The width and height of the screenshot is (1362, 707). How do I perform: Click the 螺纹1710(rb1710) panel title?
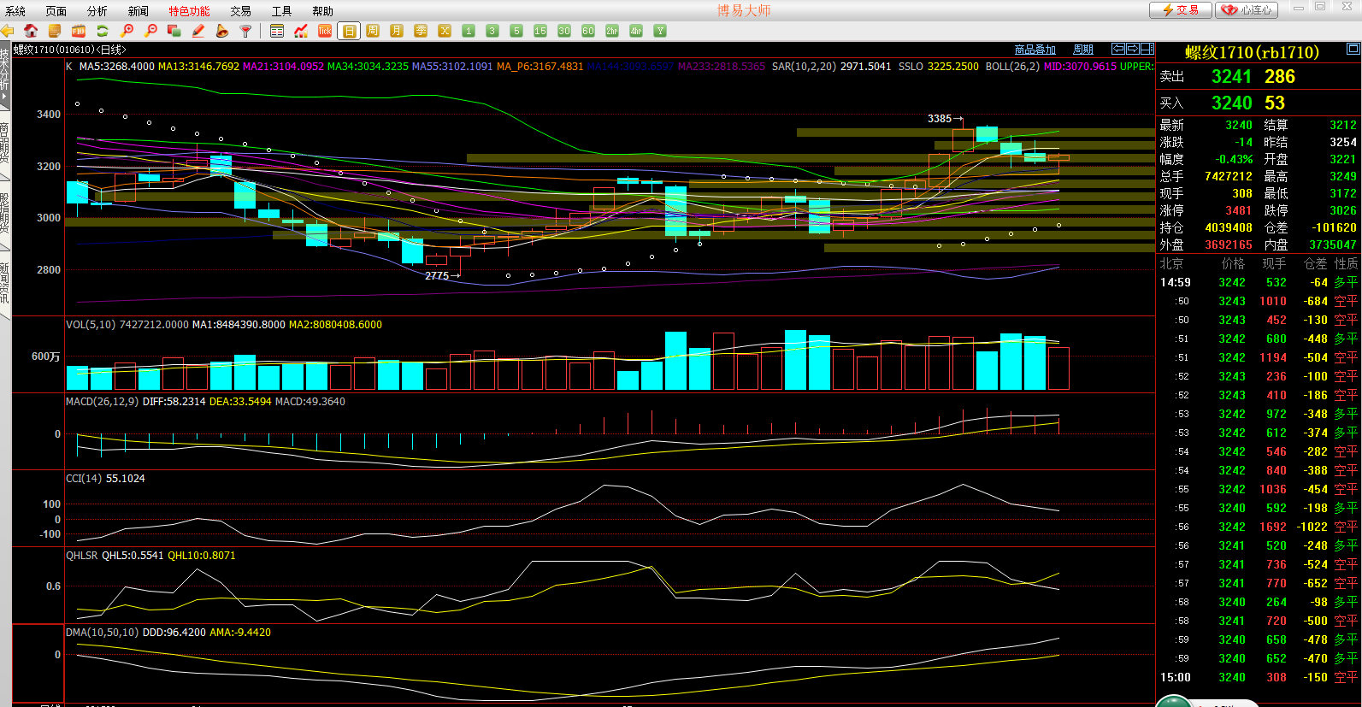1252,52
